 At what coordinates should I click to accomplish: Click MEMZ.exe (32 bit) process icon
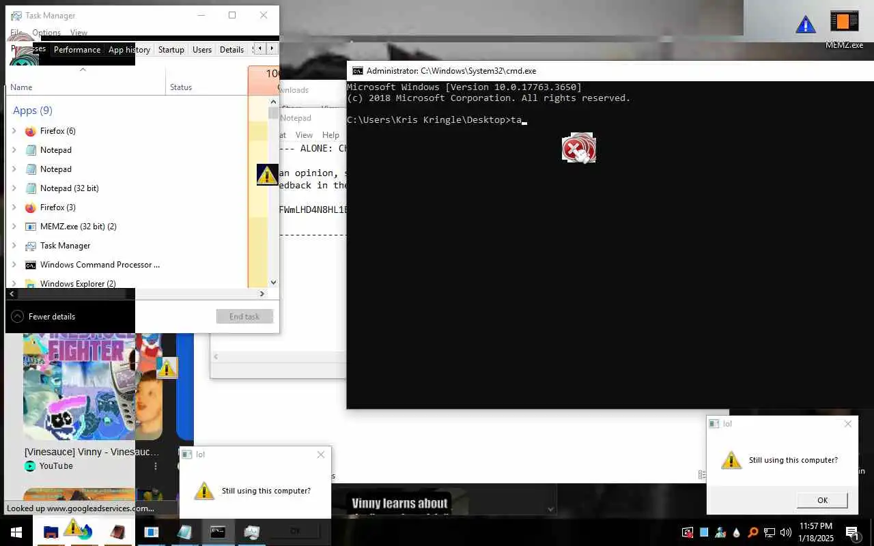tap(30, 227)
